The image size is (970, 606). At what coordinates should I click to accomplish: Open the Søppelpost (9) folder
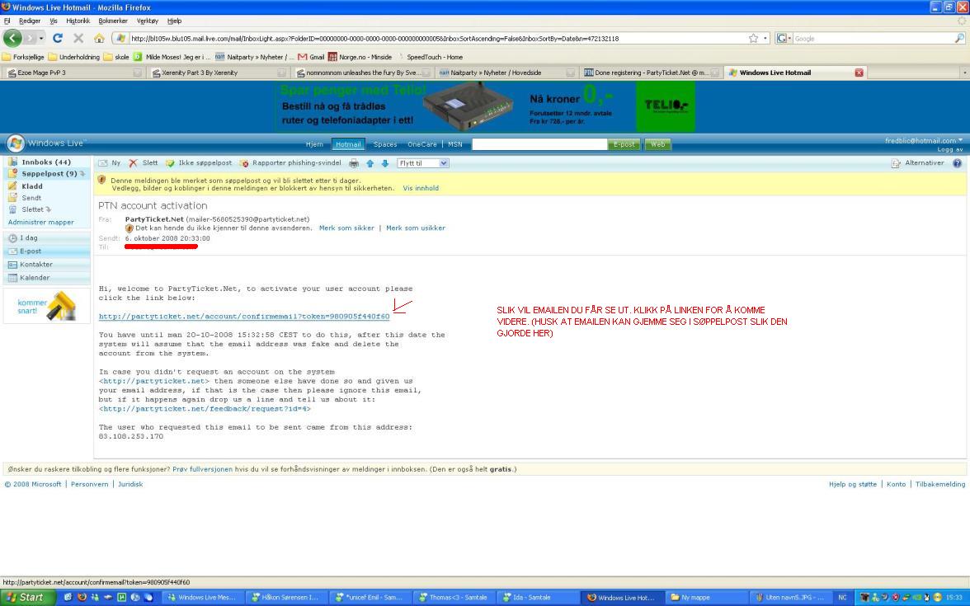(x=49, y=174)
